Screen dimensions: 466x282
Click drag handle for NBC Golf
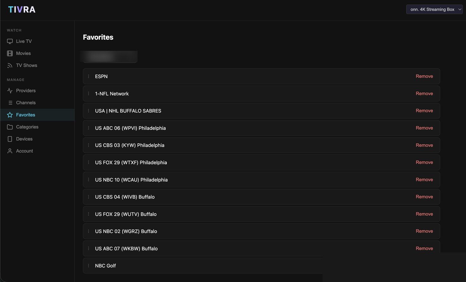click(89, 266)
